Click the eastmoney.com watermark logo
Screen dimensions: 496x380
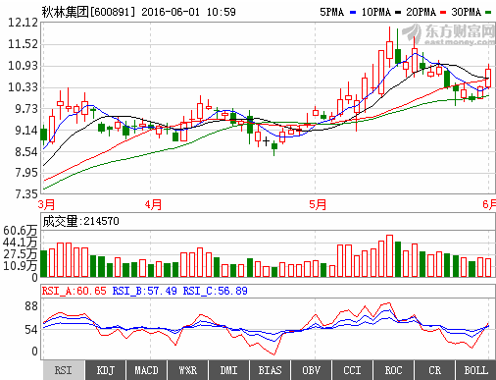pos(449,34)
